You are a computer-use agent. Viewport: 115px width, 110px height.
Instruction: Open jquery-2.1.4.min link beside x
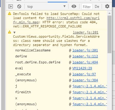(x=90, y=98)
